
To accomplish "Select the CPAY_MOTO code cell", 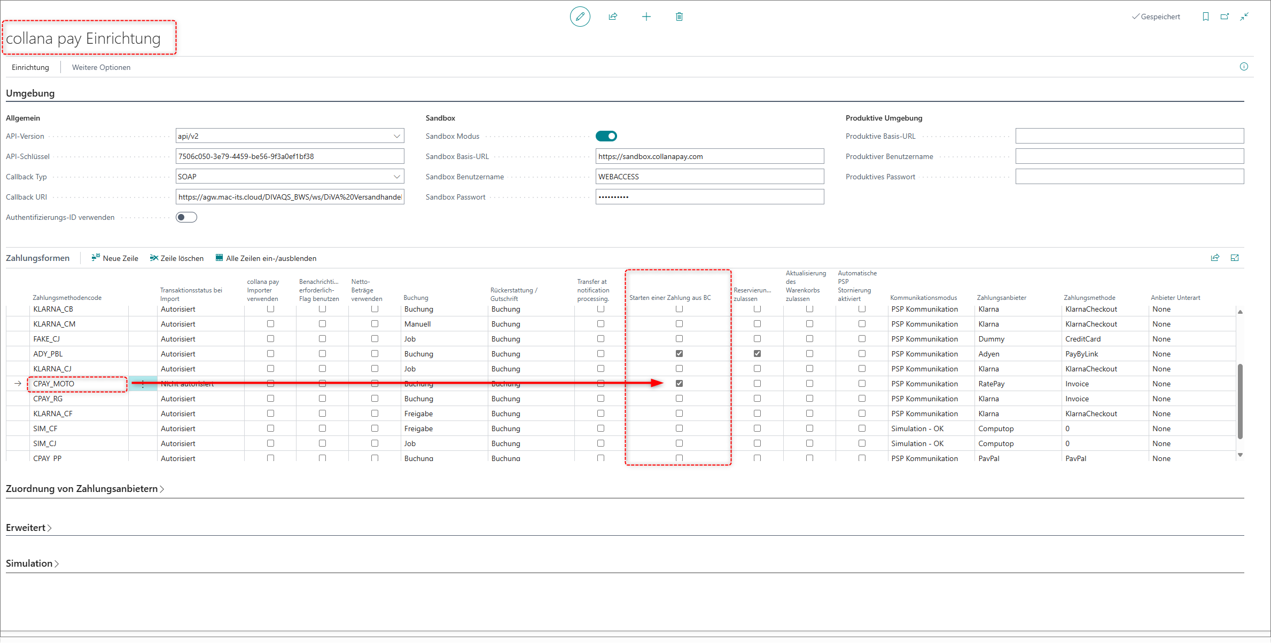I will click(x=79, y=384).
